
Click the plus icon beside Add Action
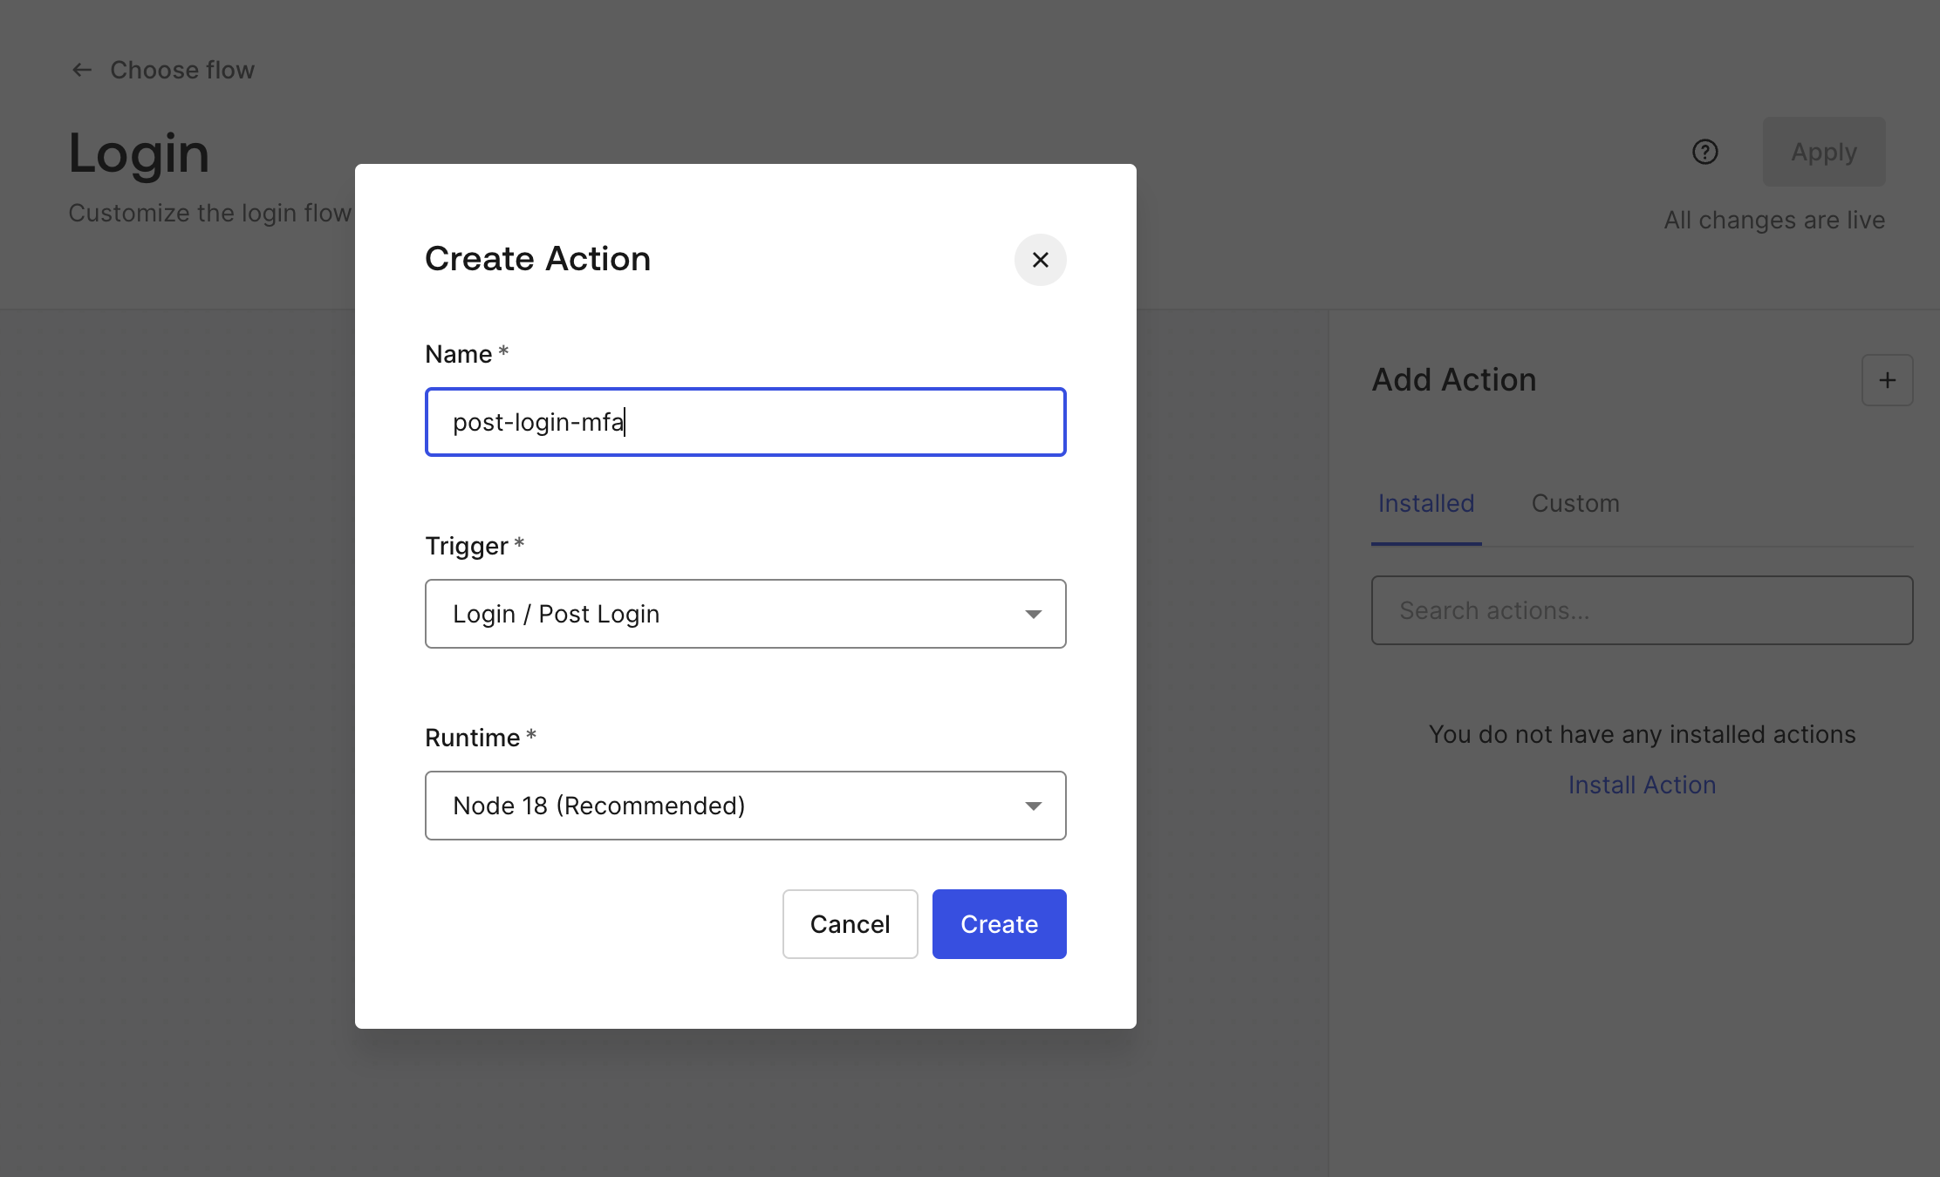(1887, 380)
